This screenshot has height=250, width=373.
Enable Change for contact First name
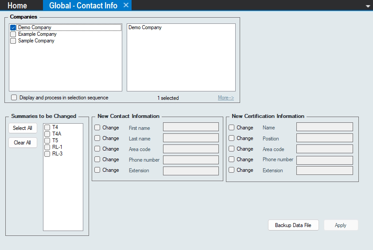point(97,128)
